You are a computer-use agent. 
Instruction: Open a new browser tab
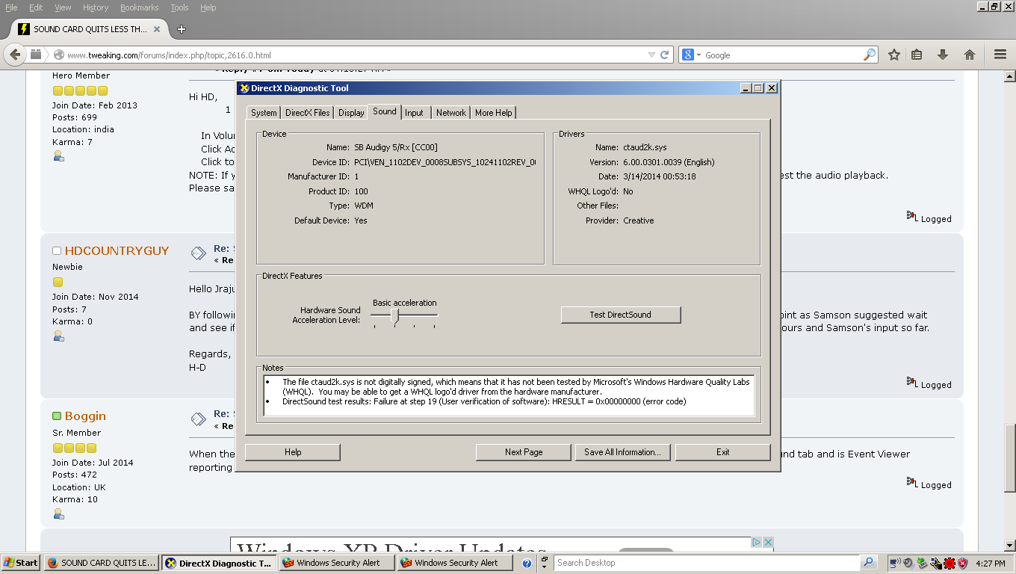coord(181,29)
